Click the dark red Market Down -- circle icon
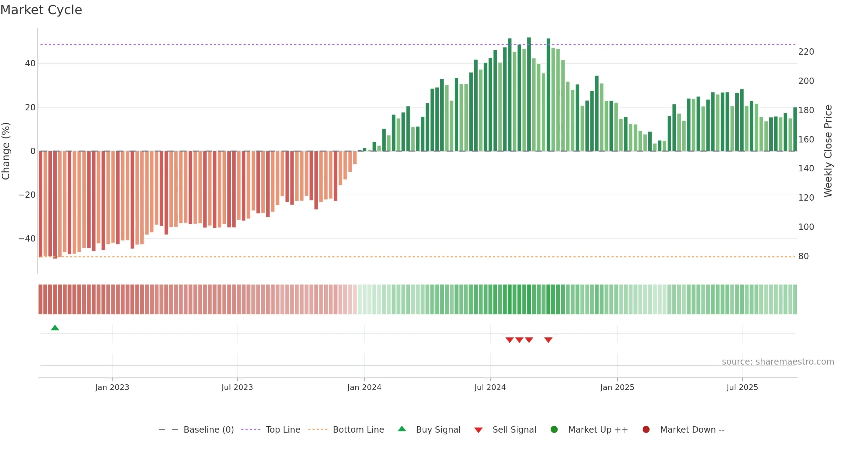This screenshot has height=476, width=846. tap(646, 429)
